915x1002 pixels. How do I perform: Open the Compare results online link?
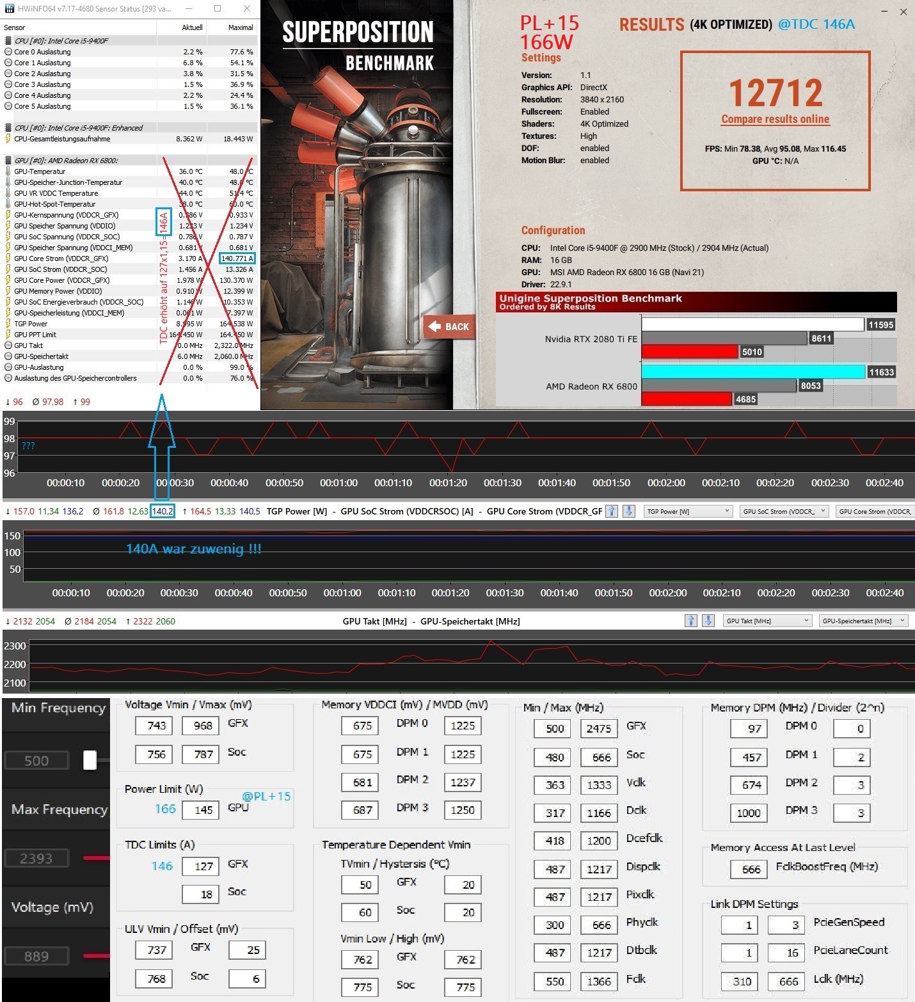click(775, 119)
